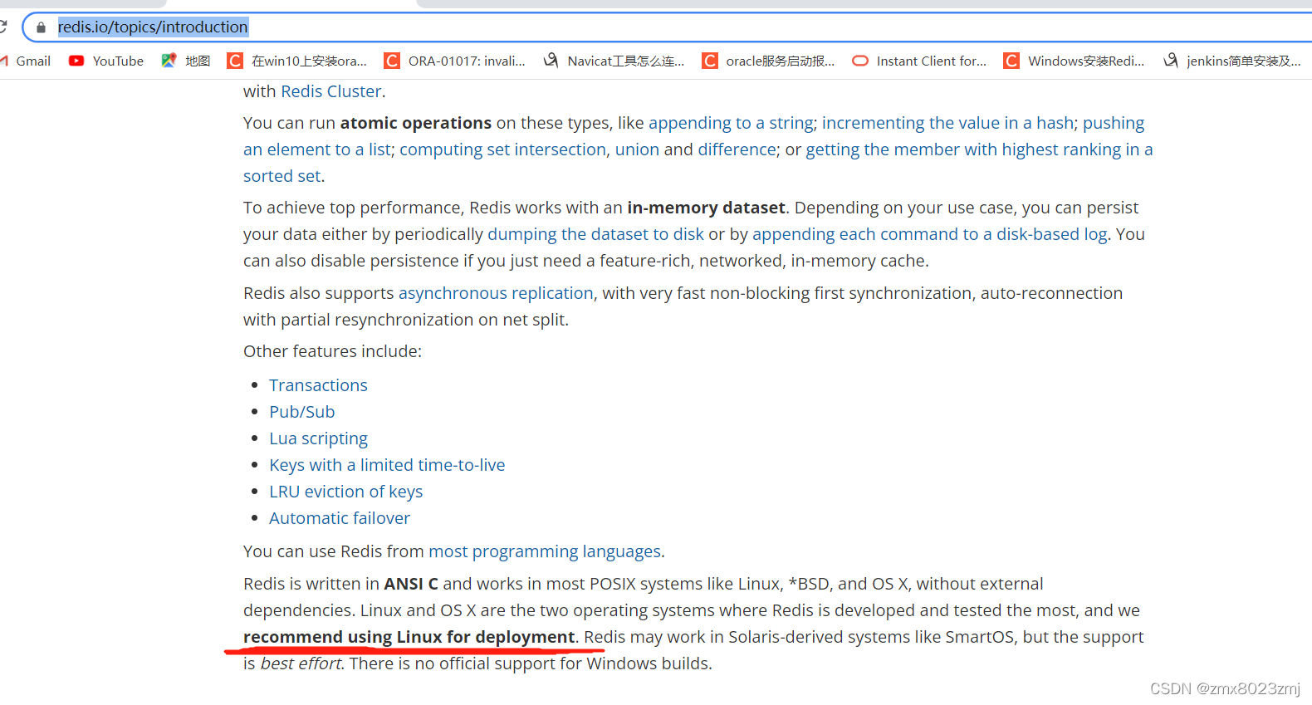The image size is (1312, 705).
Task: Click the 'difference' link
Action: [737, 149]
